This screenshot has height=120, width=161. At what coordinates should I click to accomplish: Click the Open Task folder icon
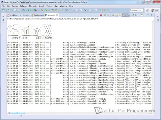56,10
